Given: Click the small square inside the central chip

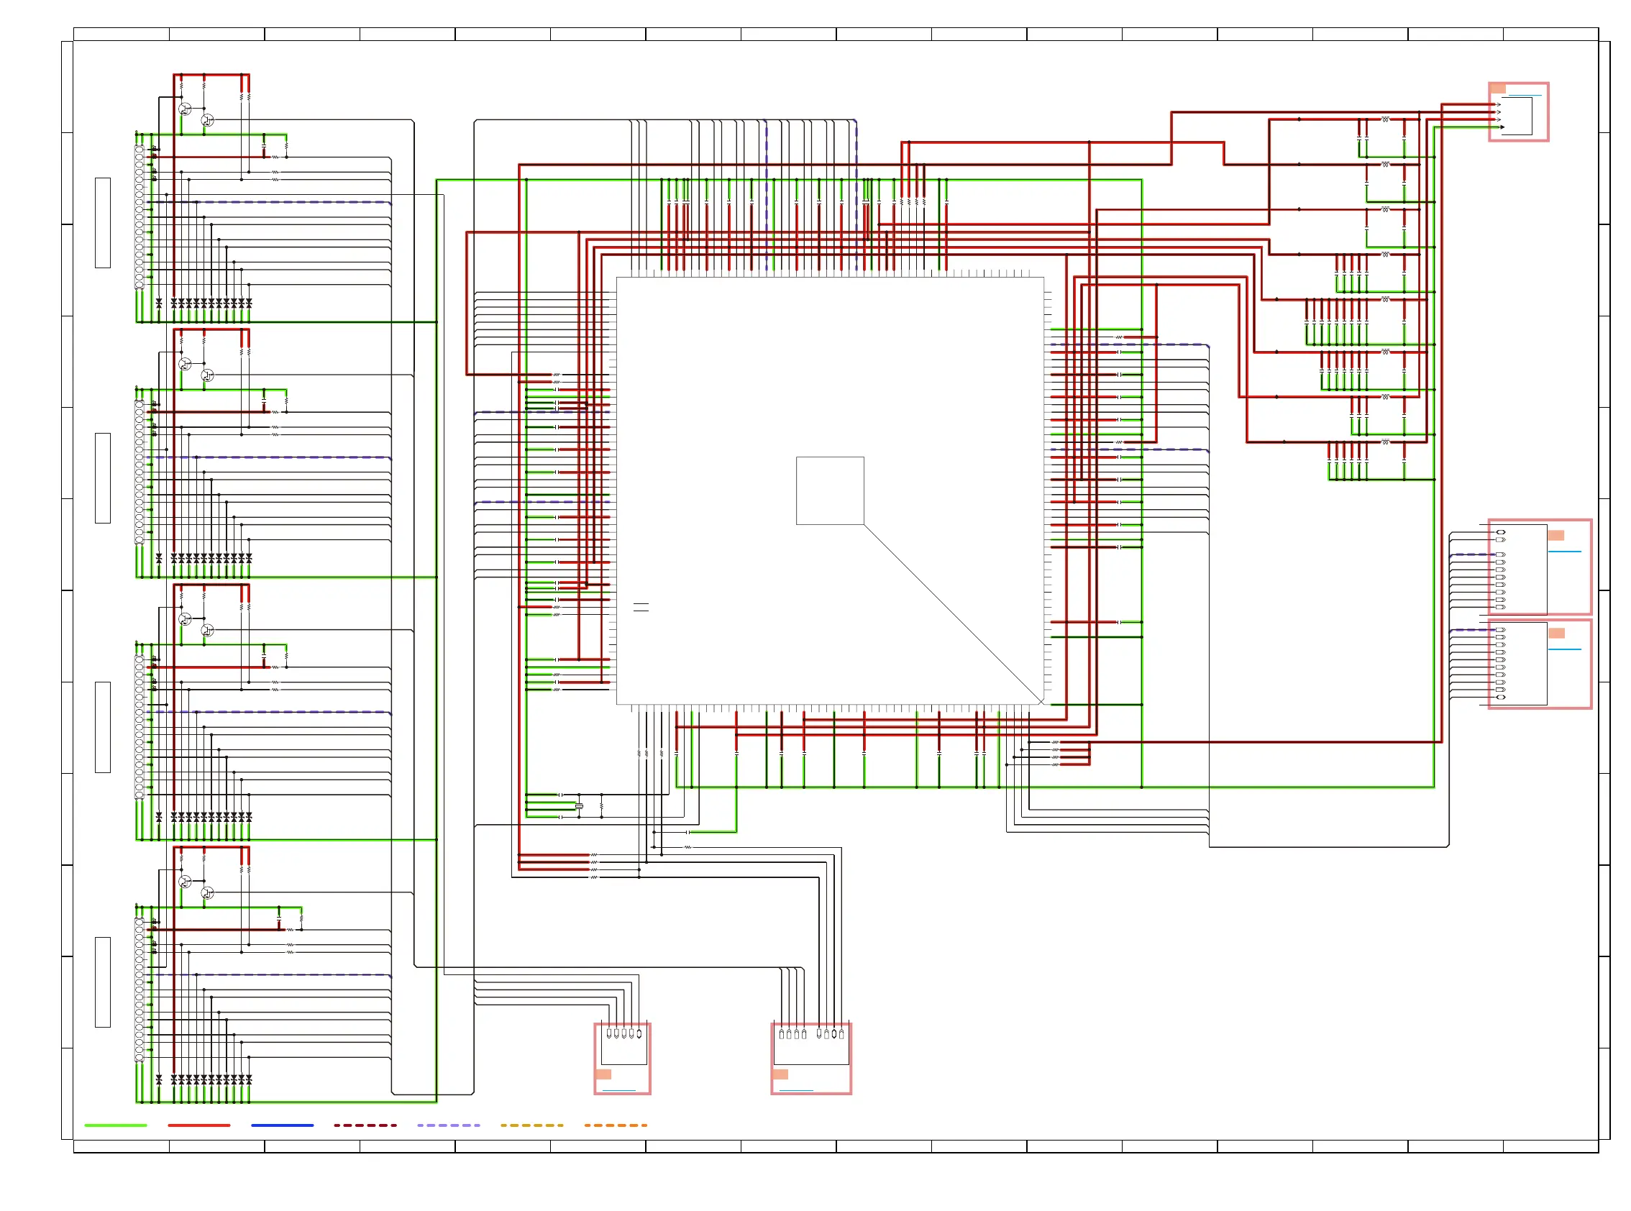Looking at the screenshot, I should pyautogui.click(x=830, y=490).
